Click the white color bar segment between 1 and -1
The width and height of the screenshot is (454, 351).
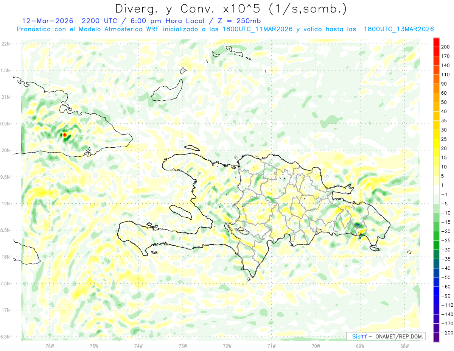437,190
